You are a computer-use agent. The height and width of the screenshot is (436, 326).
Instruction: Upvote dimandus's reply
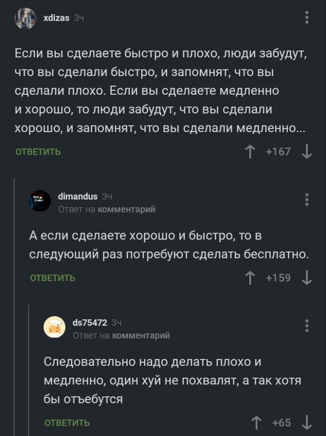coord(250,278)
